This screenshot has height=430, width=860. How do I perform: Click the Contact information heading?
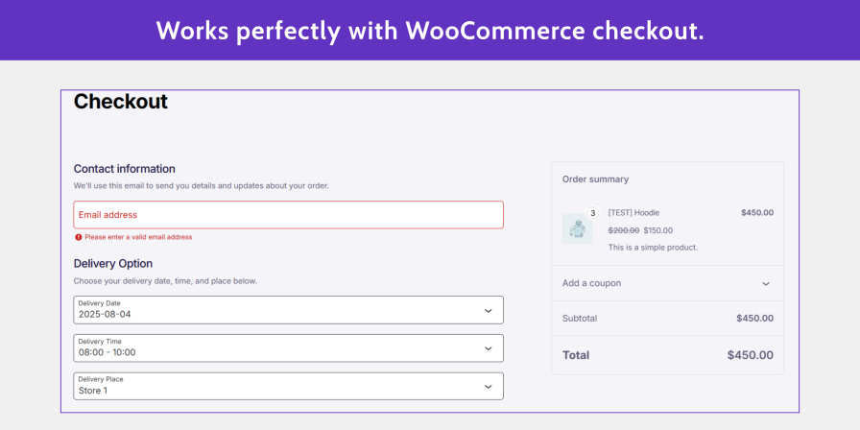click(x=125, y=169)
